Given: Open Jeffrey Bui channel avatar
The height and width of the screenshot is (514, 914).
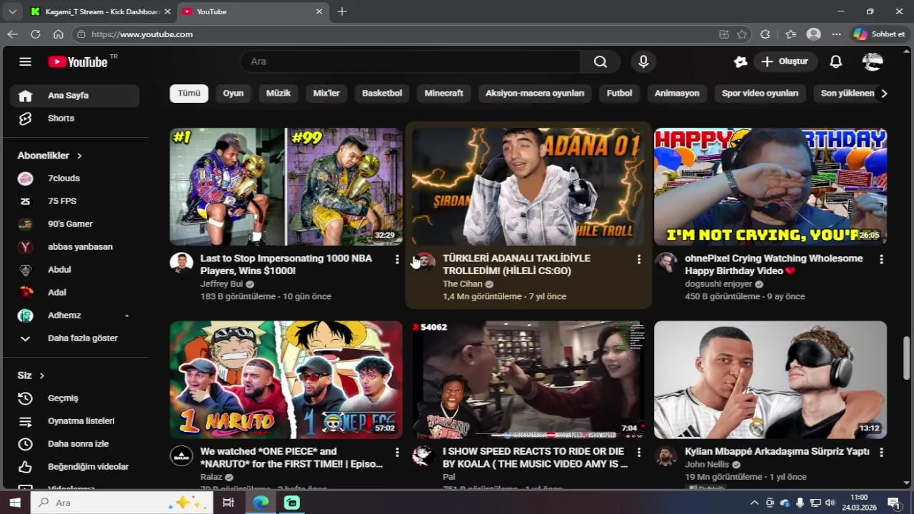Looking at the screenshot, I should point(181,263).
